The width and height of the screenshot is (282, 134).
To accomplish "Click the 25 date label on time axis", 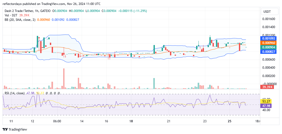I will pos(229,121).
